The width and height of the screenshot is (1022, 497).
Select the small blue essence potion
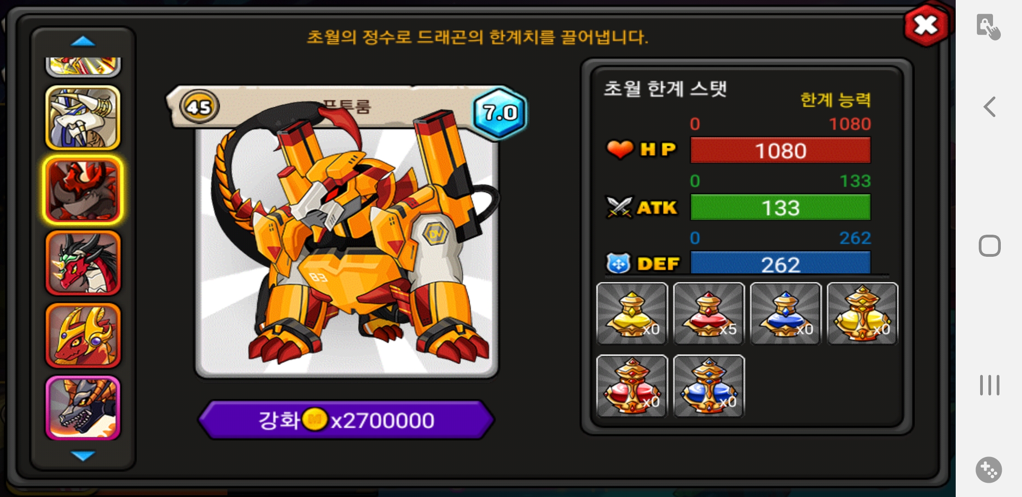click(x=785, y=313)
